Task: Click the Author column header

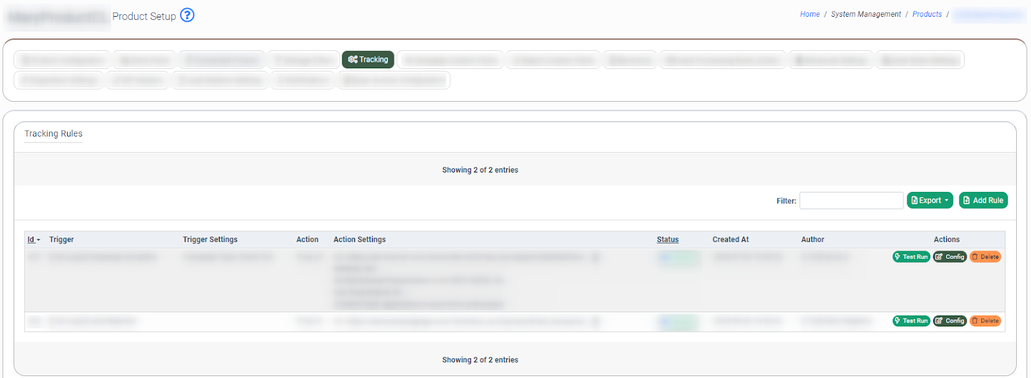Action: coord(813,240)
